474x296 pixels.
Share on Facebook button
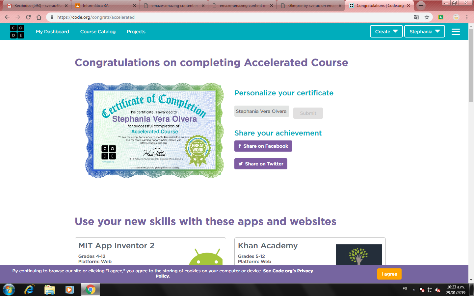pos(263,146)
